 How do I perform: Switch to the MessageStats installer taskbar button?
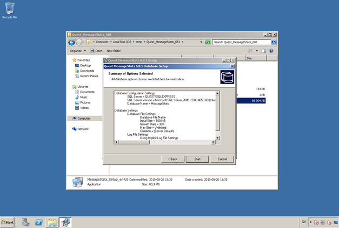tap(65, 223)
